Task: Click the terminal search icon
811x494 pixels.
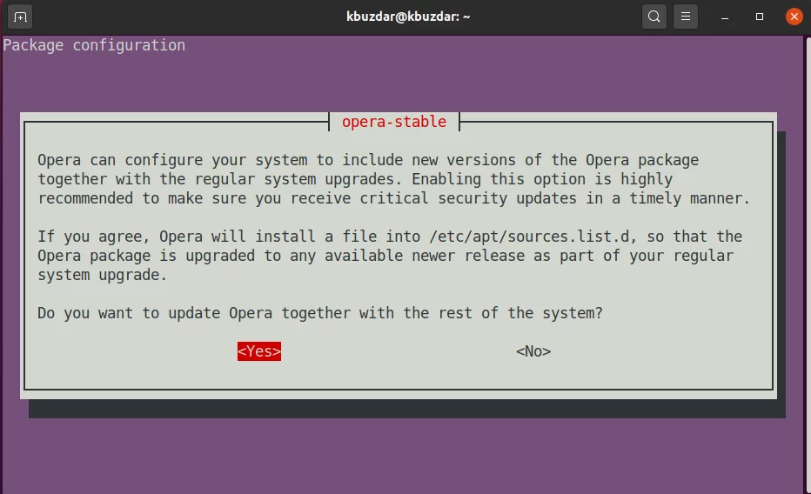Action: pyautogui.click(x=653, y=17)
